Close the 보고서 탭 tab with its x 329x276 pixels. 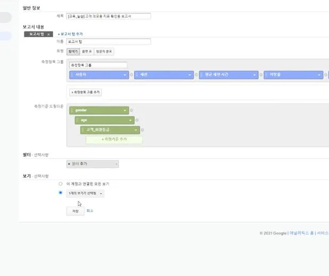pos(48,35)
